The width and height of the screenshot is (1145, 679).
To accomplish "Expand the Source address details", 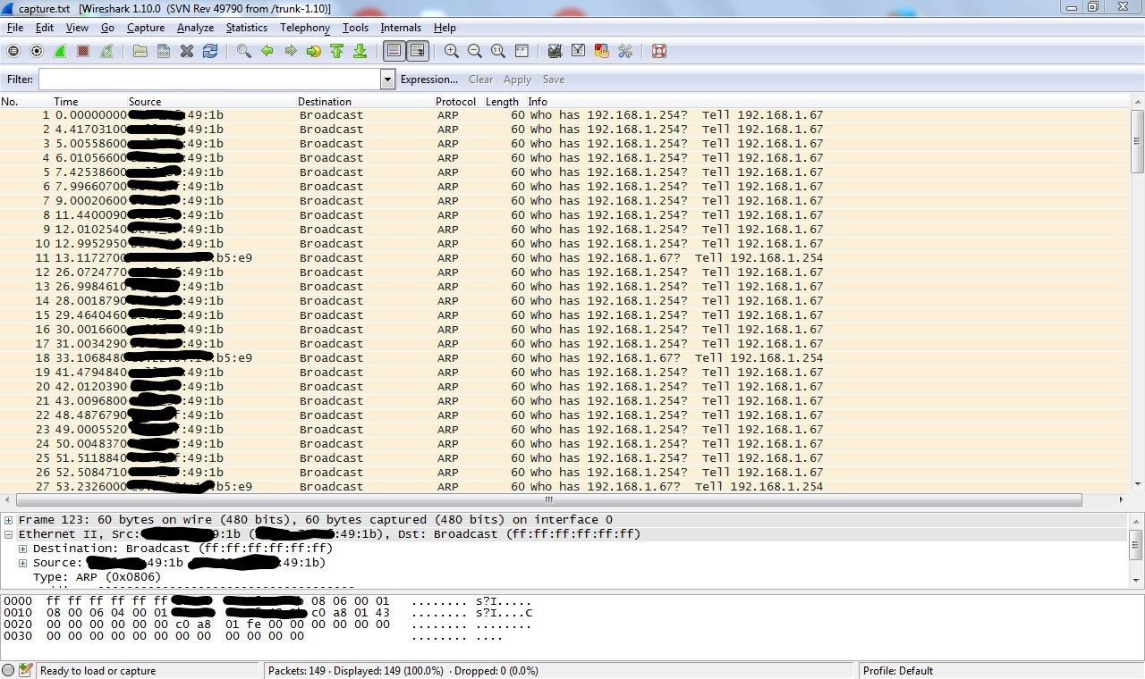I will click(x=22, y=562).
